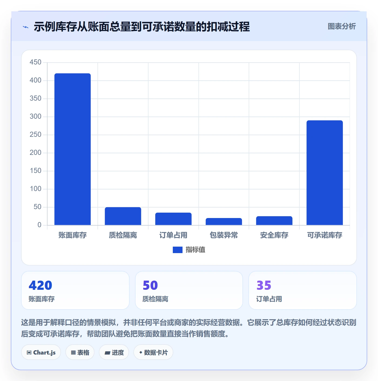Click the 安全库存 x-axis label
This screenshot has width=378, height=381.
coord(274,235)
